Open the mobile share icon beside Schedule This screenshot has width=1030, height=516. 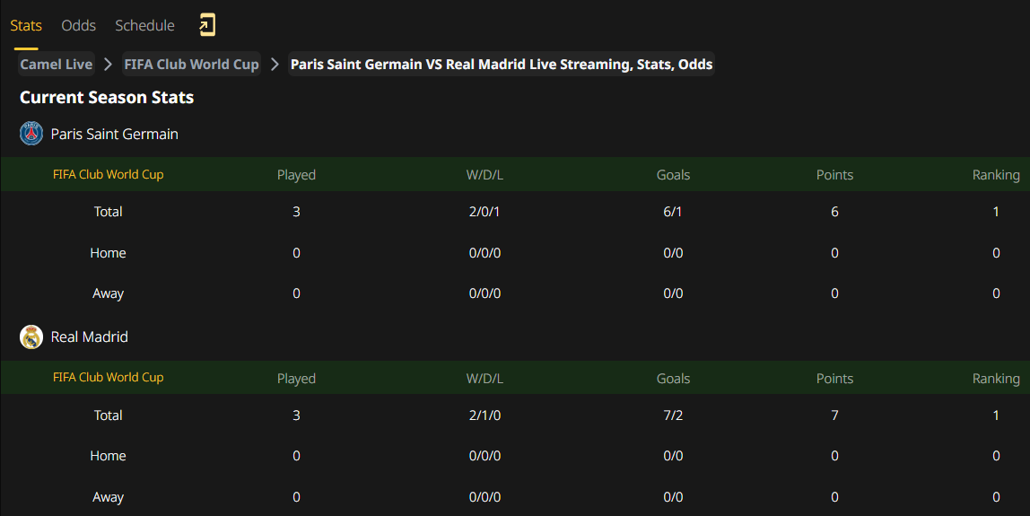(x=207, y=25)
